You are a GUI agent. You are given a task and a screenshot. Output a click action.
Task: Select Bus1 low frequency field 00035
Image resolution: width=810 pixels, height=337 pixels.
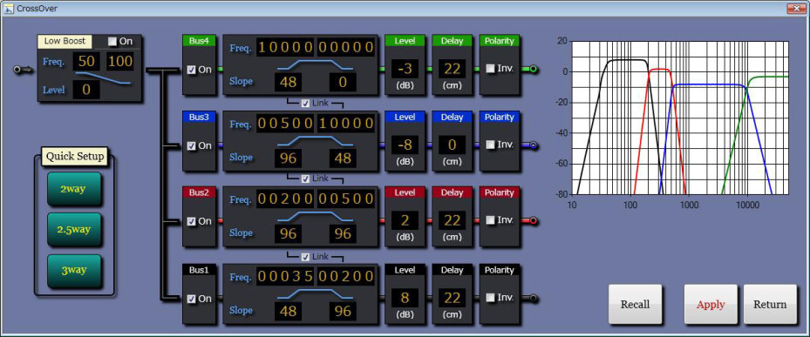tap(286, 276)
